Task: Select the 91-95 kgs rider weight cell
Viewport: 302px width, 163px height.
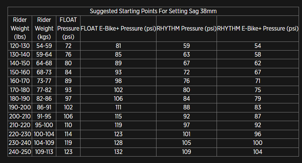Action: [x=44, y=116]
